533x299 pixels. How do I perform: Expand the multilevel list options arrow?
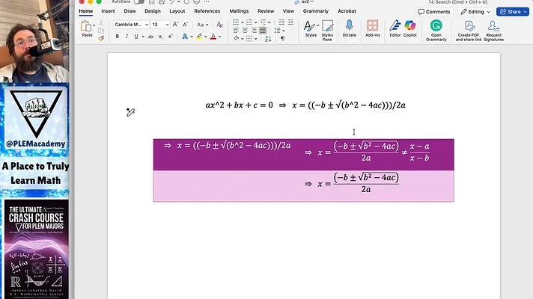(x=269, y=22)
